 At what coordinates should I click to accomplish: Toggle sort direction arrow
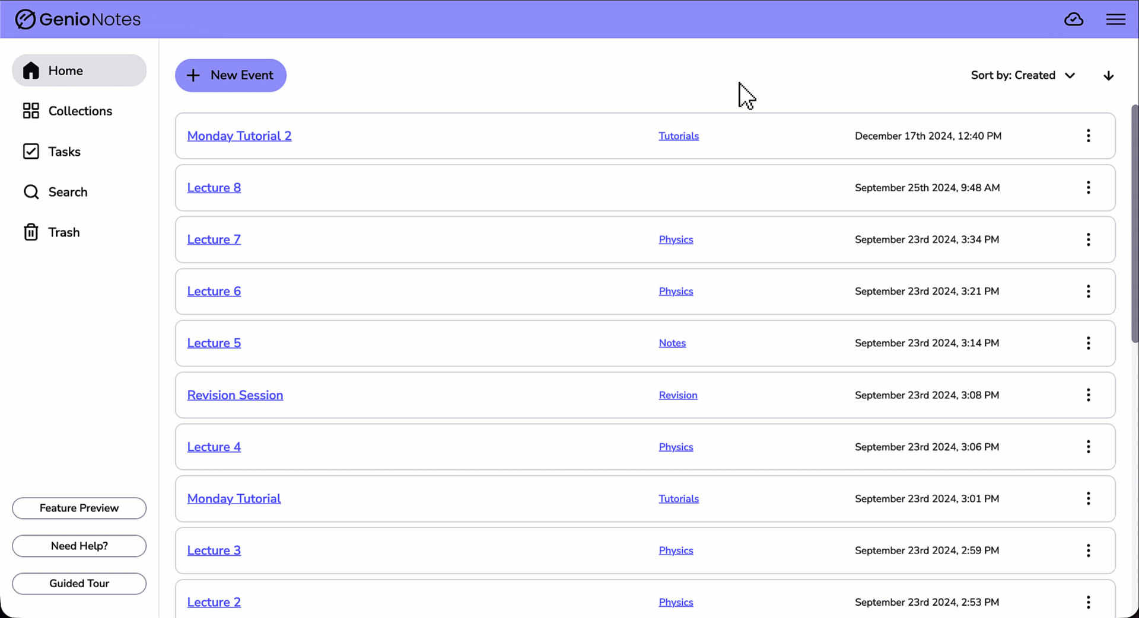1109,76
